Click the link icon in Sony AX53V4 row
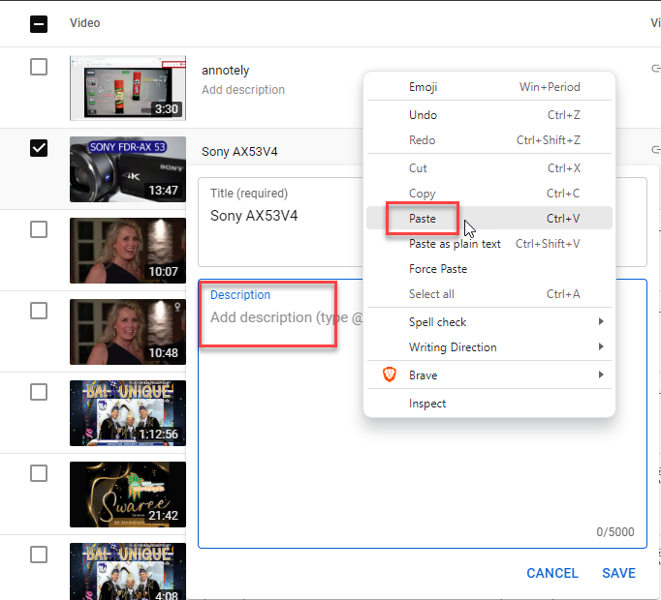This screenshot has width=661, height=600. [656, 149]
